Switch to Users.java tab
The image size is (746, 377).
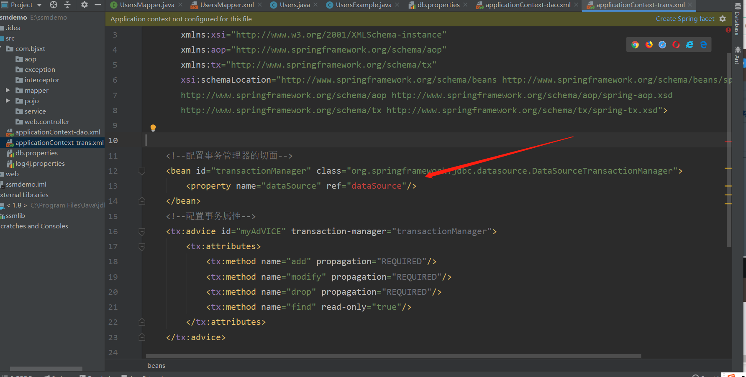tap(294, 5)
